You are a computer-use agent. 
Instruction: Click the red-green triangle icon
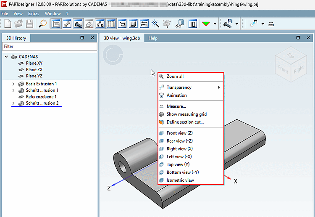pos(206,24)
